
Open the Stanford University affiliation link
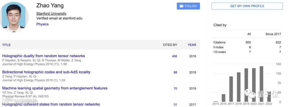coord(51,14)
